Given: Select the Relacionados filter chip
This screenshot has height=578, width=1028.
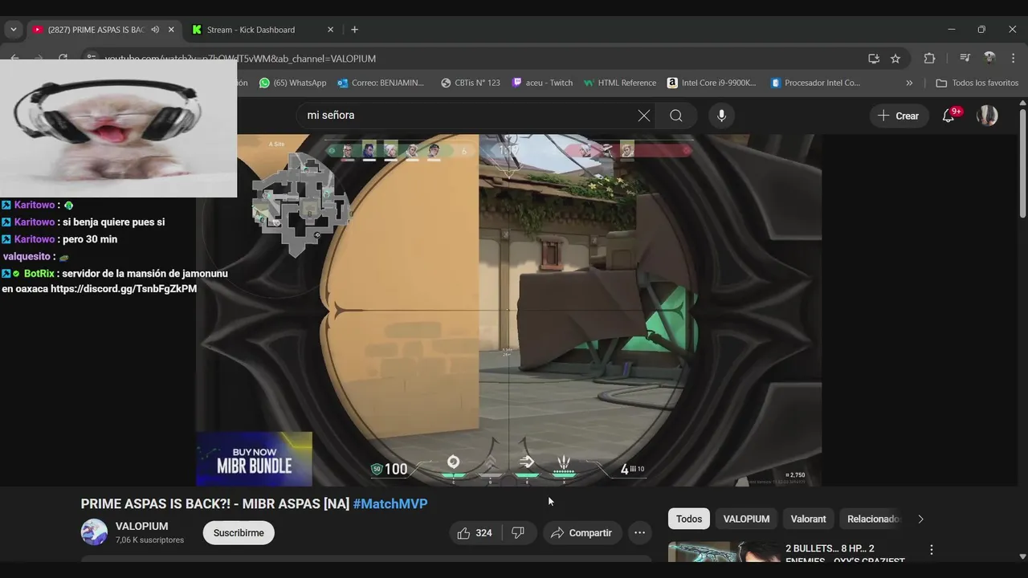Looking at the screenshot, I should pyautogui.click(x=872, y=519).
